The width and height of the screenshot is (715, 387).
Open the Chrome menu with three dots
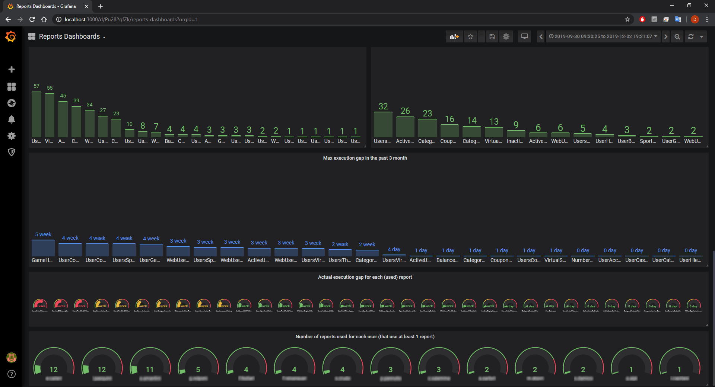pos(707,19)
